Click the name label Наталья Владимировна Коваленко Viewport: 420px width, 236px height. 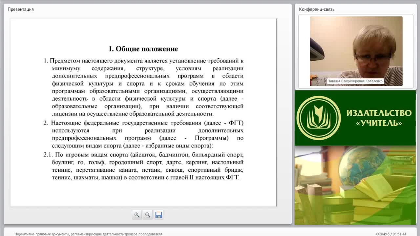355,81
